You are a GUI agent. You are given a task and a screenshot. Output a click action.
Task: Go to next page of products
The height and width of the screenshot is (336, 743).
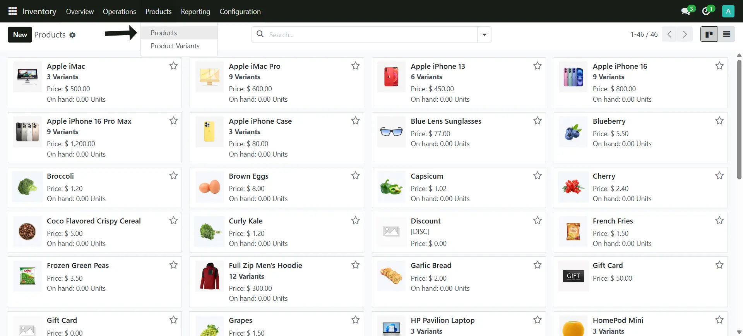pos(685,34)
